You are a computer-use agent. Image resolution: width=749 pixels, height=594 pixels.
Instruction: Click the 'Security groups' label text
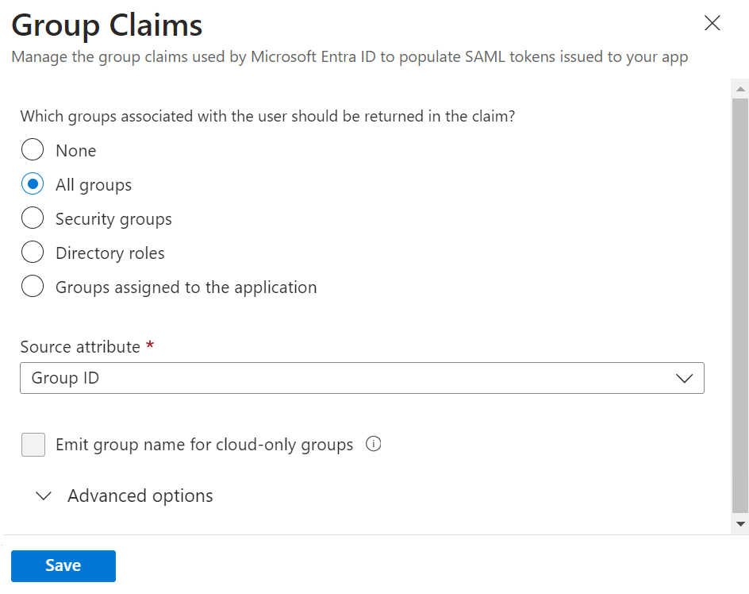point(113,219)
